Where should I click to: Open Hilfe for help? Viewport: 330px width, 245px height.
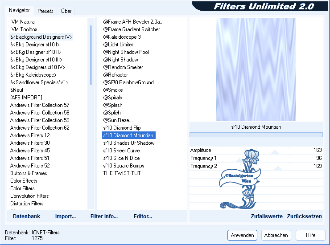[311, 235]
